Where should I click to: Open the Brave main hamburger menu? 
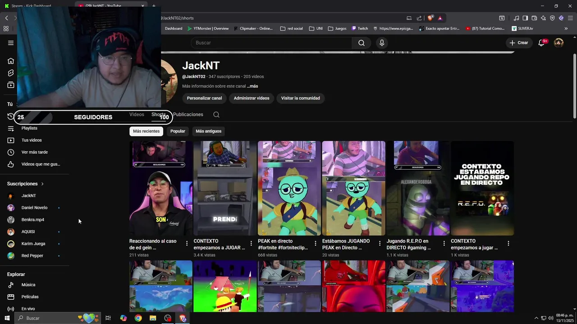point(570,18)
